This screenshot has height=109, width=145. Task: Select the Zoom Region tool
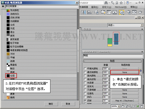130,106
